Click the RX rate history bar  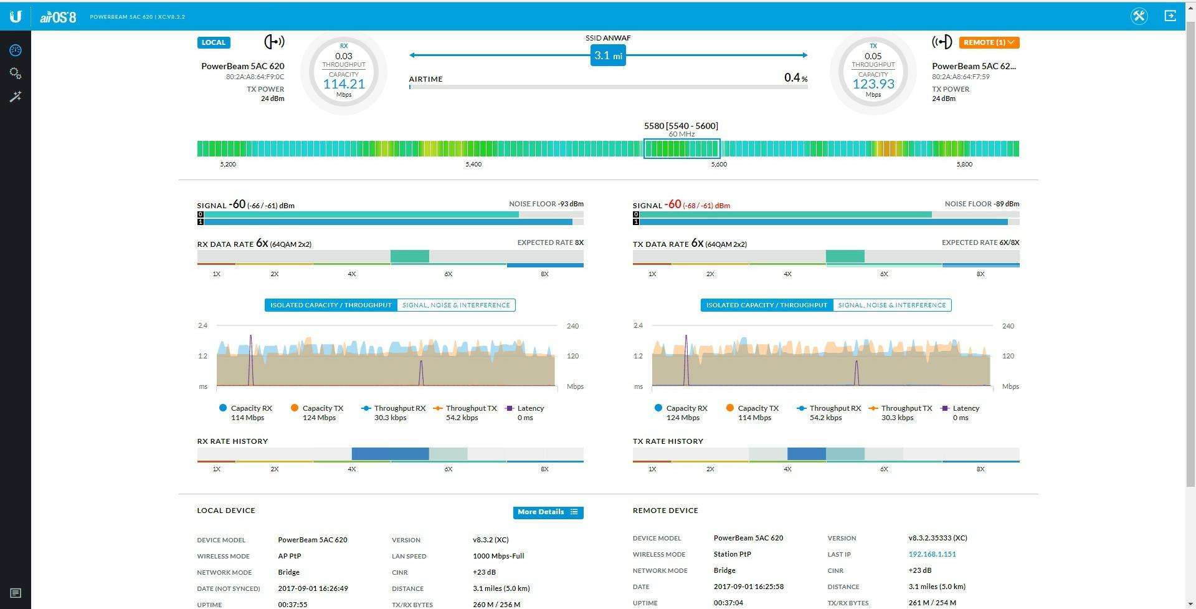click(391, 454)
